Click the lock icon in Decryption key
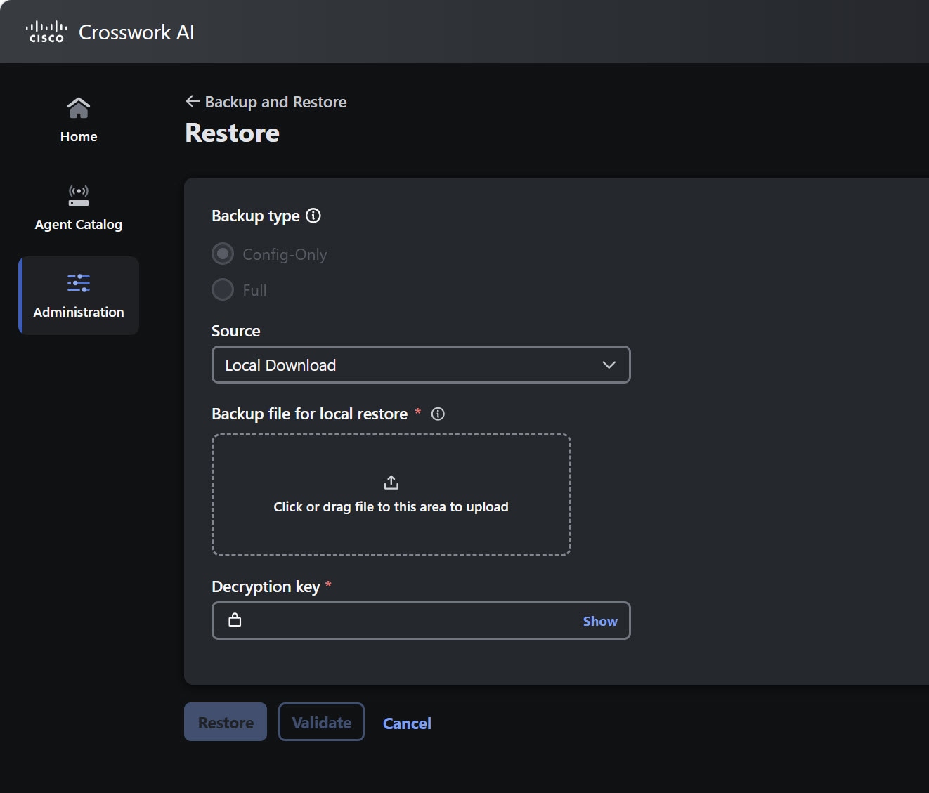929x793 pixels. (x=235, y=620)
